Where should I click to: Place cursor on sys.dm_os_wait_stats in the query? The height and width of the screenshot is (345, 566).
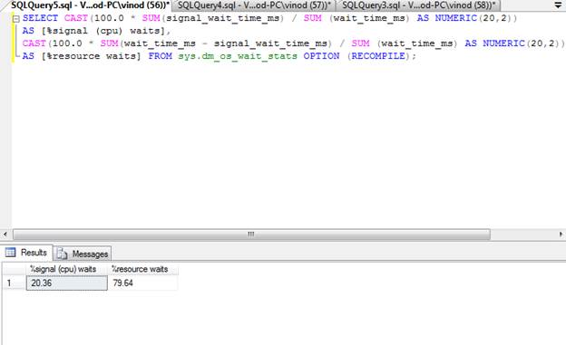click(238, 56)
